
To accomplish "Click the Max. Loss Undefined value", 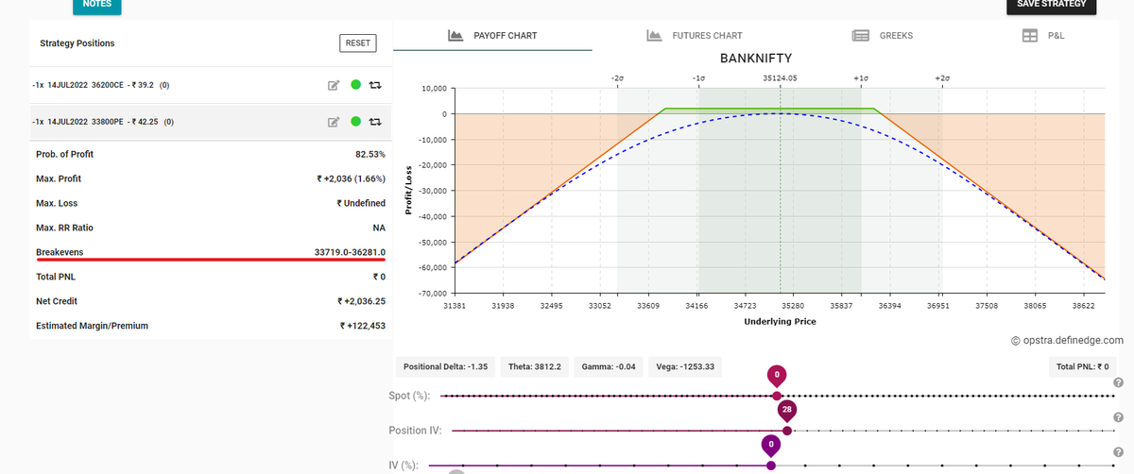I will click(x=361, y=203).
